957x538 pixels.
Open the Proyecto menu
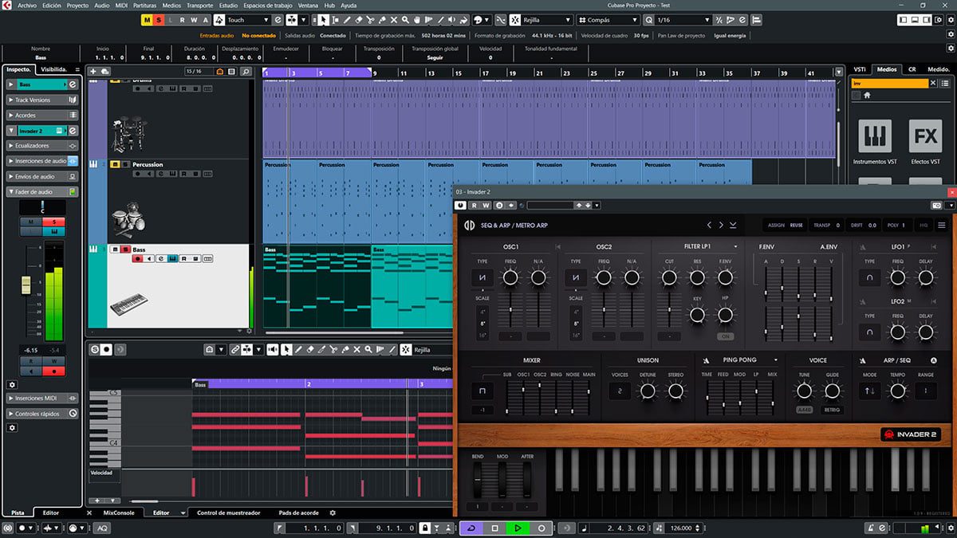point(77,5)
